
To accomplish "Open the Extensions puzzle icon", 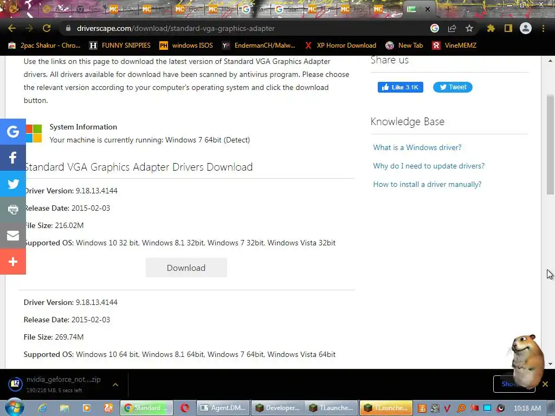I will (x=491, y=28).
